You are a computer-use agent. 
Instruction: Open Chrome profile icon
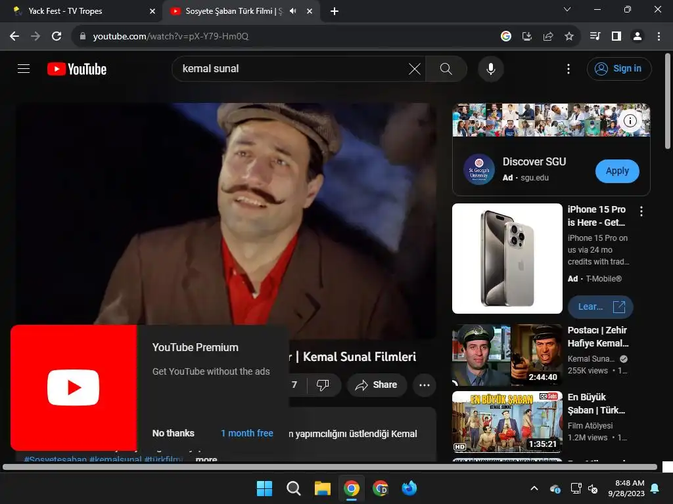[x=638, y=36]
